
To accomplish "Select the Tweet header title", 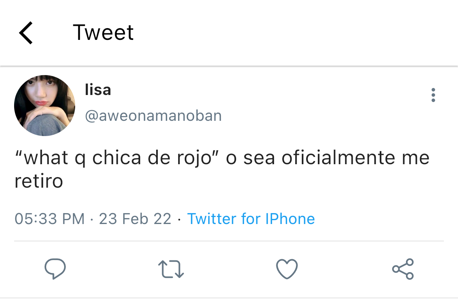I will (103, 32).
